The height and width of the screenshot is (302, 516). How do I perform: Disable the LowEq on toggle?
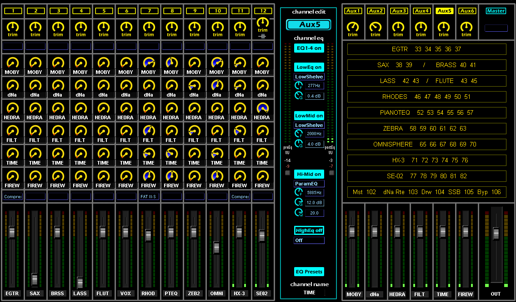[x=309, y=67]
